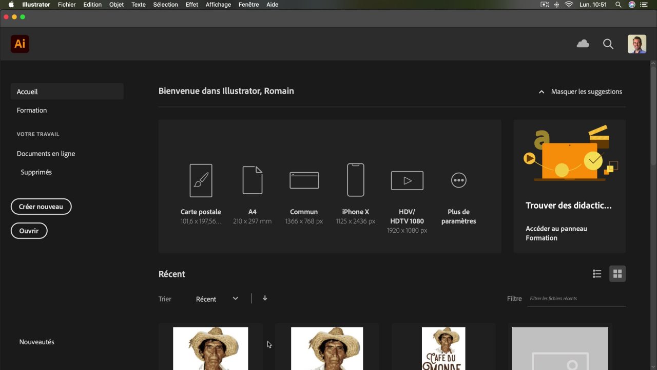Collapse suggestions with Masquer les suggestions
Screen dimensions: 657x370
pyautogui.click(x=580, y=91)
